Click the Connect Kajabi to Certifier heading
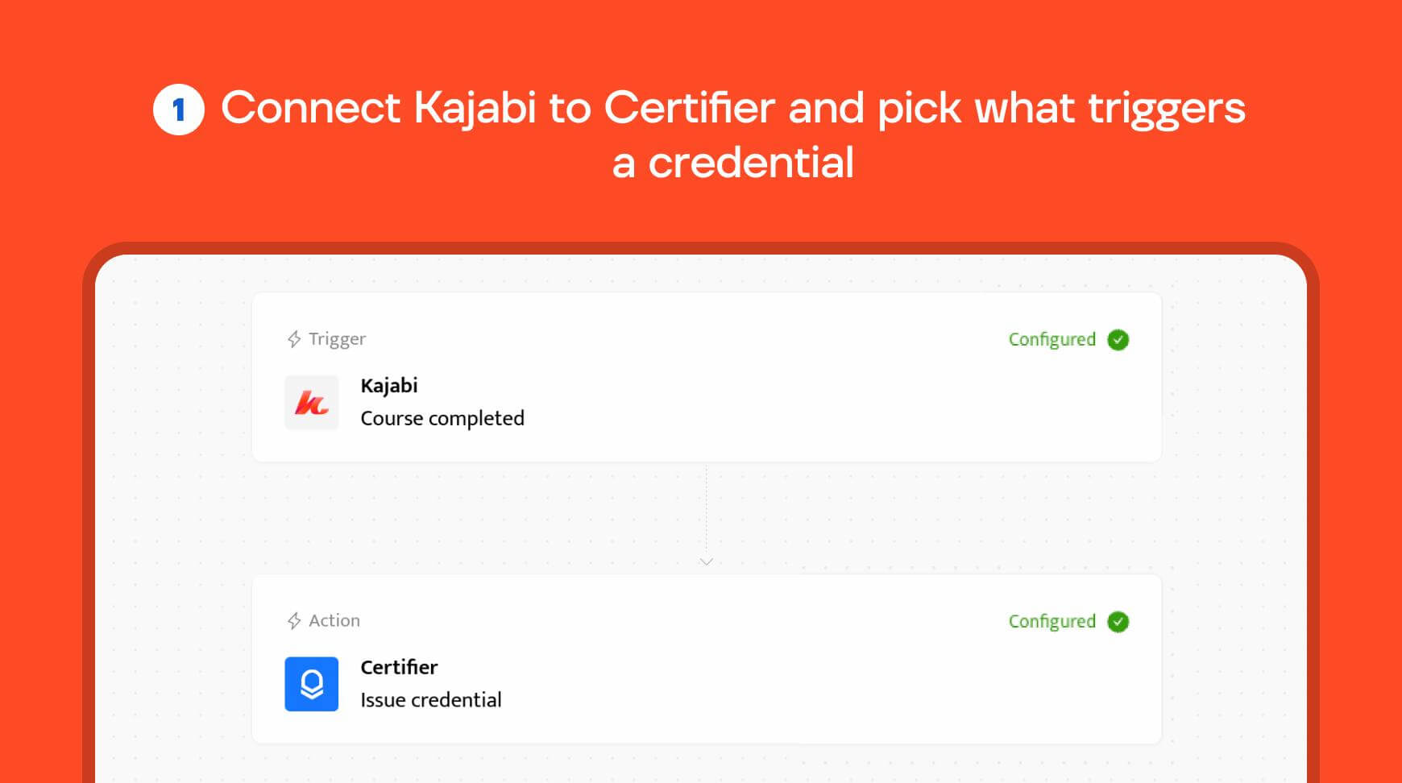Screen dimensions: 1402x783 [x=733, y=135]
